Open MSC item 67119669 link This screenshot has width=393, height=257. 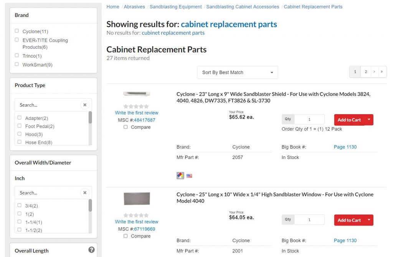(145, 229)
